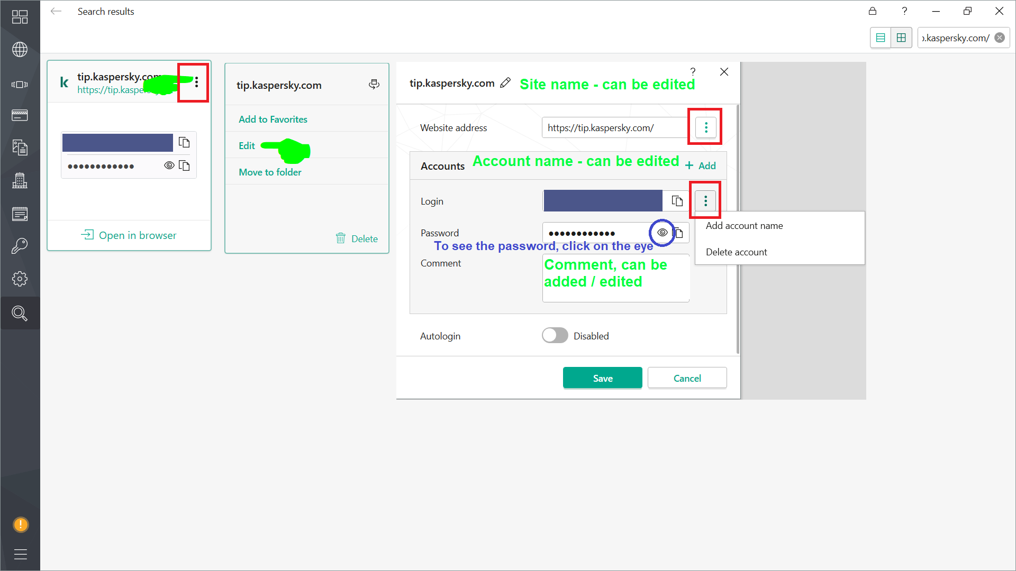This screenshot has height=571, width=1016.
Task: Click Open in browser link
Action: [129, 235]
